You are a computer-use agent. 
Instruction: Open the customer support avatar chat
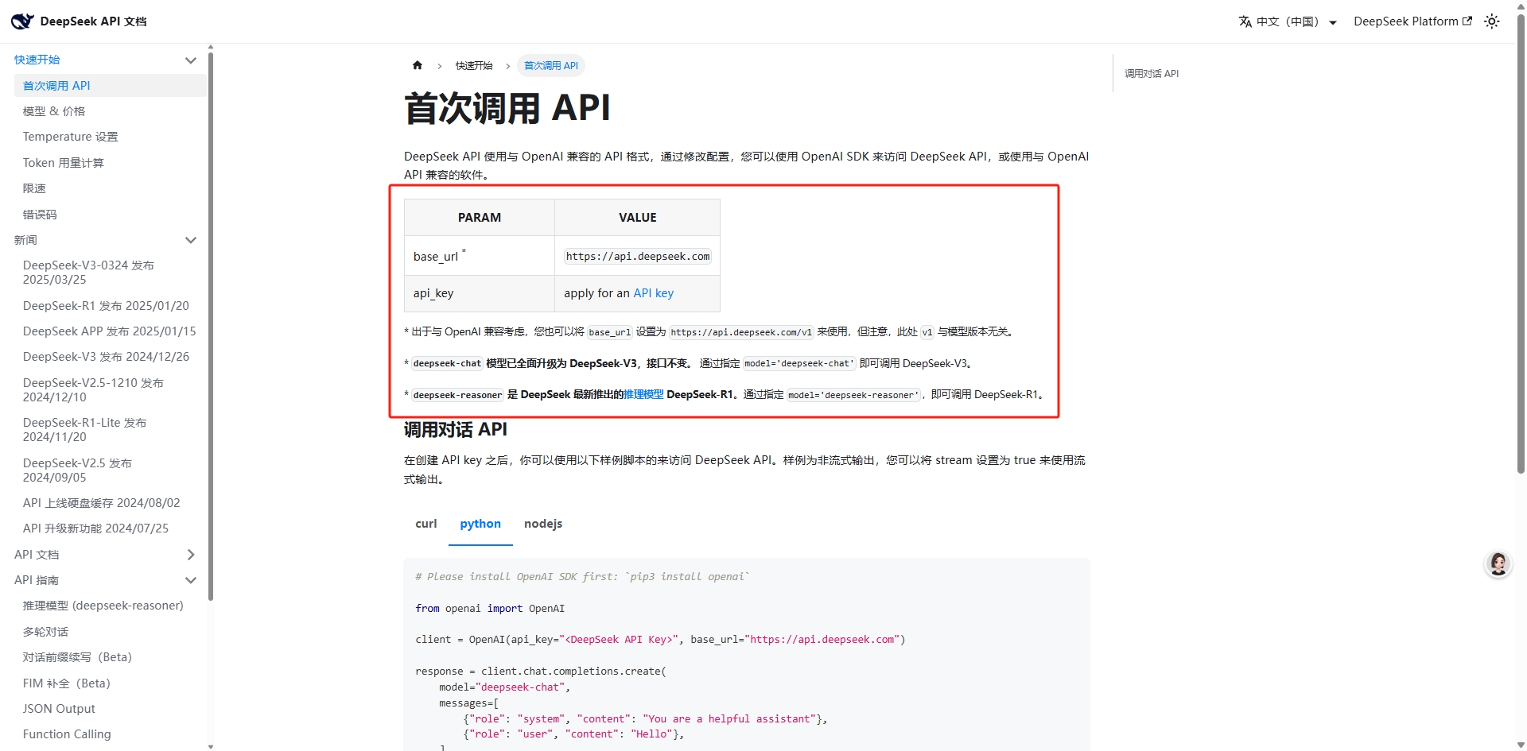point(1498,563)
